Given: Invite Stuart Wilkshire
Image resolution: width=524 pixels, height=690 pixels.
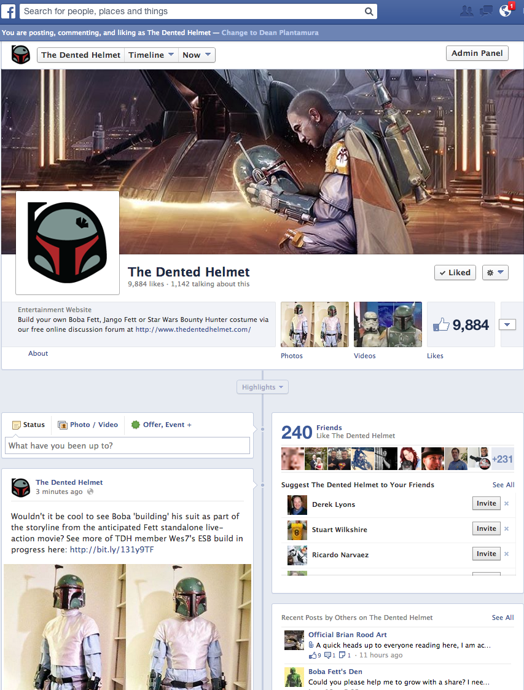Looking at the screenshot, I should (486, 528).
